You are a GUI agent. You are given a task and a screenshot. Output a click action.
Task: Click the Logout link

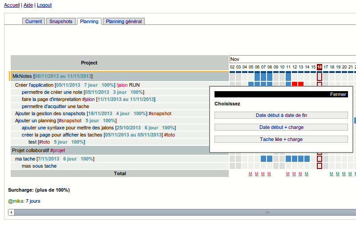(x=44, y=5)
